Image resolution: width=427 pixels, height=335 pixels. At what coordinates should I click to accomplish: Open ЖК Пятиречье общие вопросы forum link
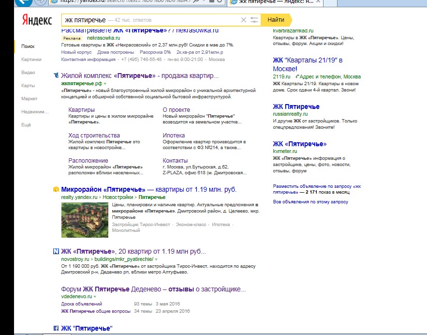coord(96,311)
